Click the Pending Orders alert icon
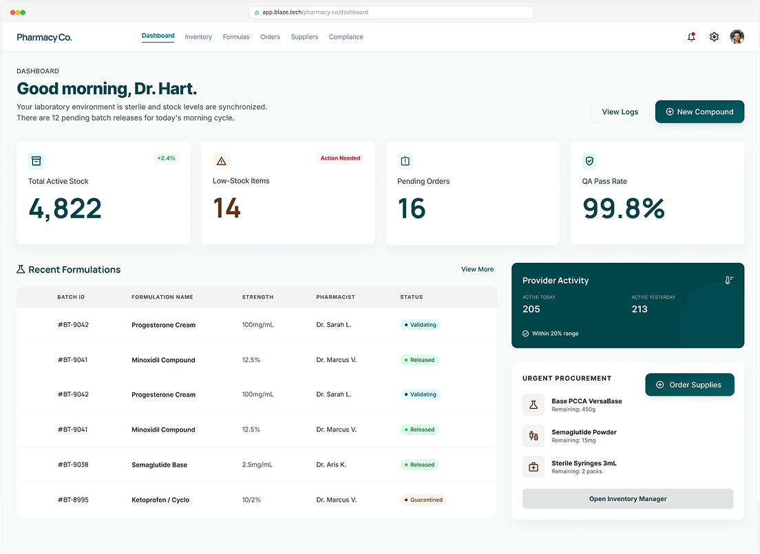 tap(405, 161)
